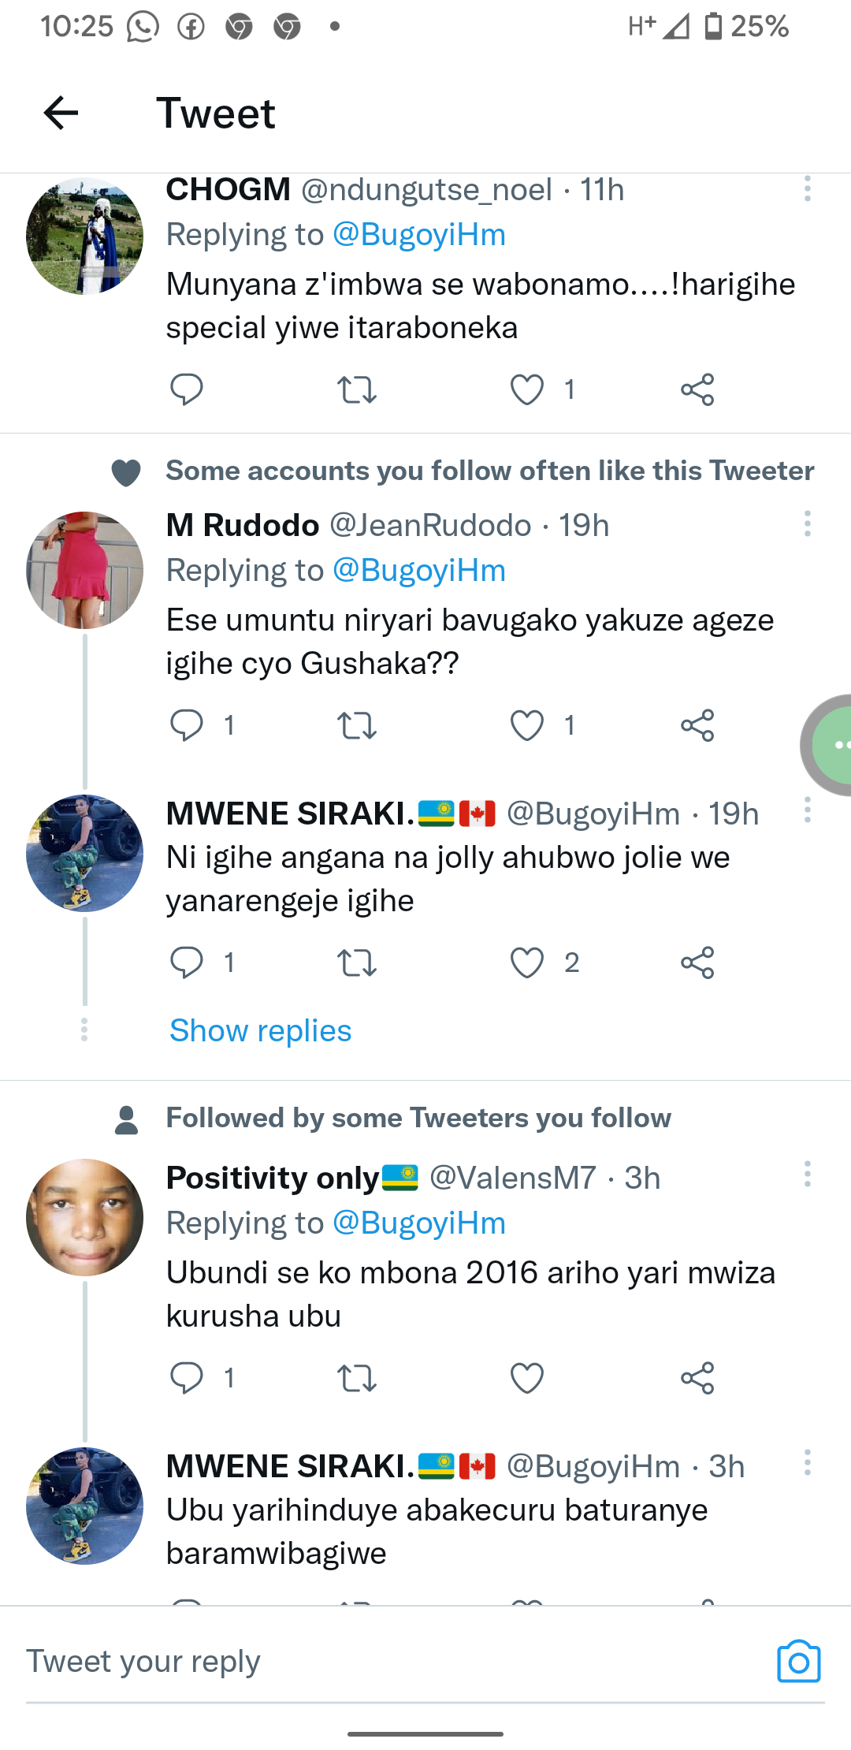Like CHOGM's tweet
This screenshot has height=1750, width=851.
(527, 389)
